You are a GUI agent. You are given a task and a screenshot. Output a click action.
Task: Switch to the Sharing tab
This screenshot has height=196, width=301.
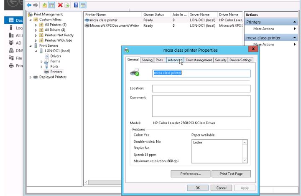click(147, 60)
